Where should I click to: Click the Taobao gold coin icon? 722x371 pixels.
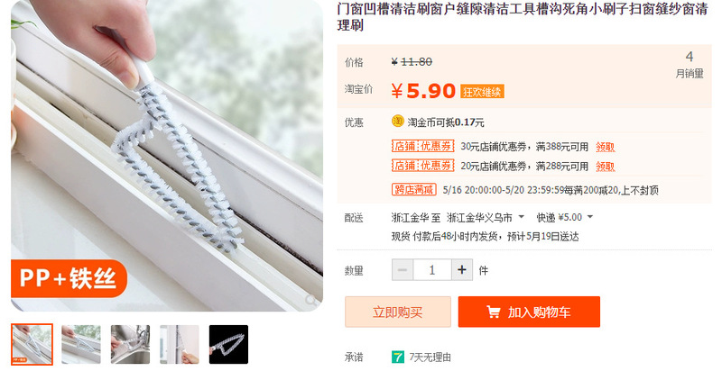(397, 122)
